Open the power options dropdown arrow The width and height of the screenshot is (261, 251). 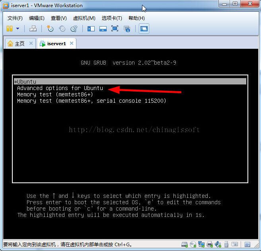[18, 29]
